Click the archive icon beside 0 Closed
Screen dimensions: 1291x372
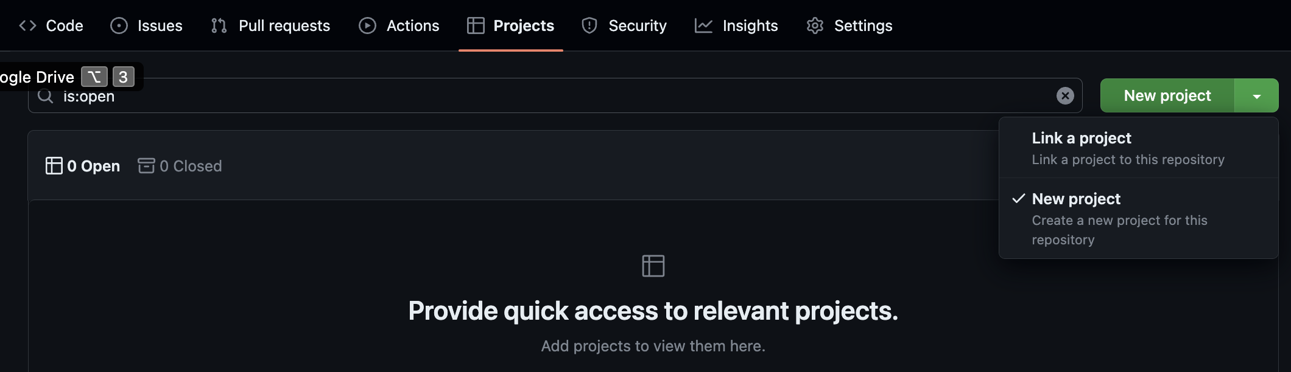click(x=146, y=166)
